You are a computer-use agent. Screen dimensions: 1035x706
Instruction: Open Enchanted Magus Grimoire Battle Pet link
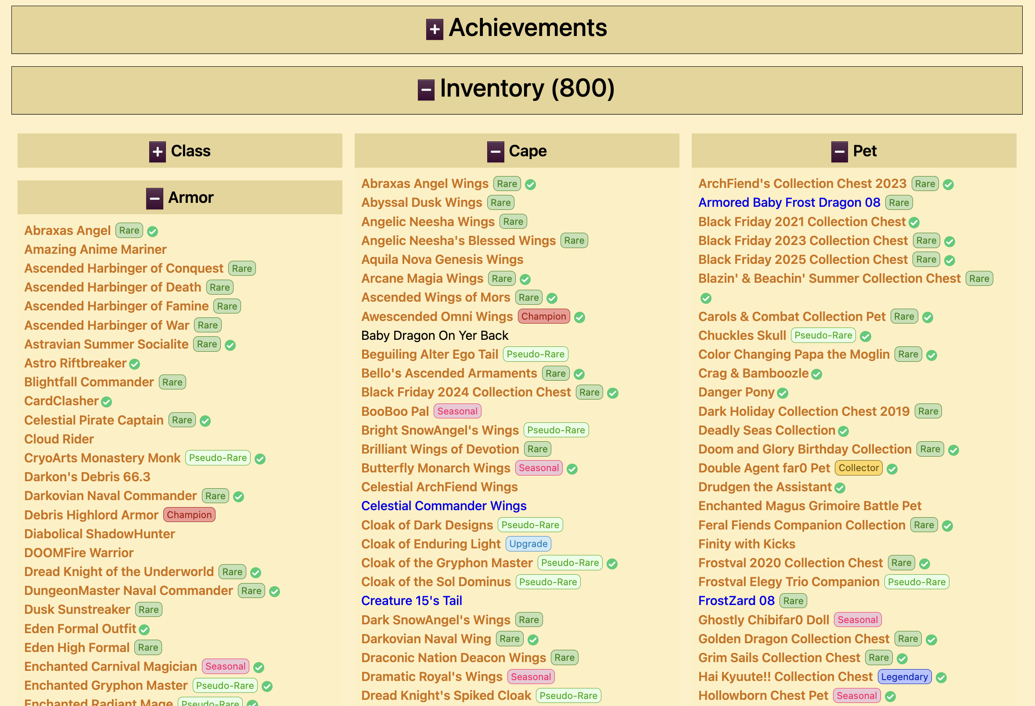click(x=810, y=506)
